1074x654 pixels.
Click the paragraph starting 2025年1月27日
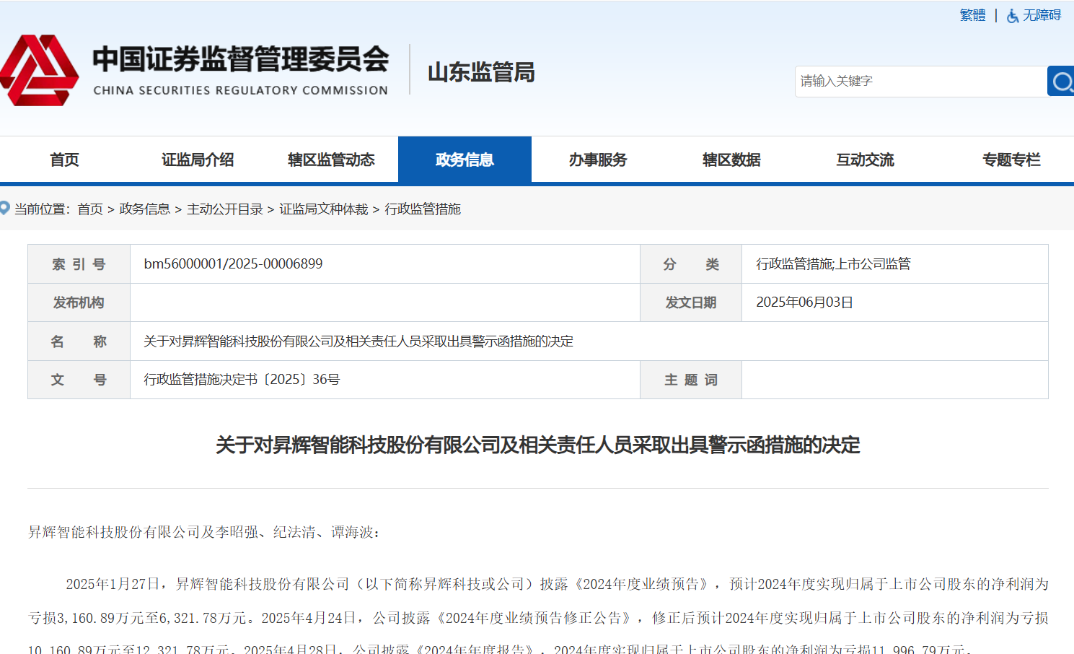tap(538, 617)
